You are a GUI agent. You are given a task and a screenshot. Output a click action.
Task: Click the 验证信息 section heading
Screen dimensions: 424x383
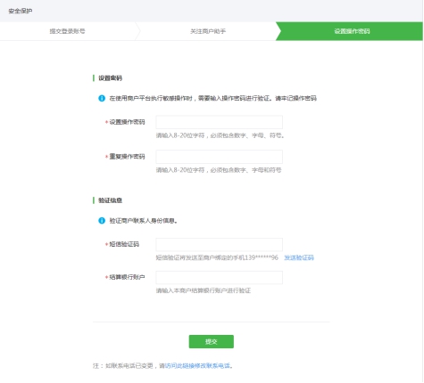[111, 200]
